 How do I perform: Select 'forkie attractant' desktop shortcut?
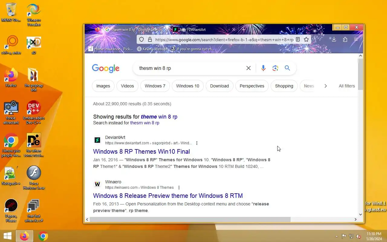pos(11,112)
